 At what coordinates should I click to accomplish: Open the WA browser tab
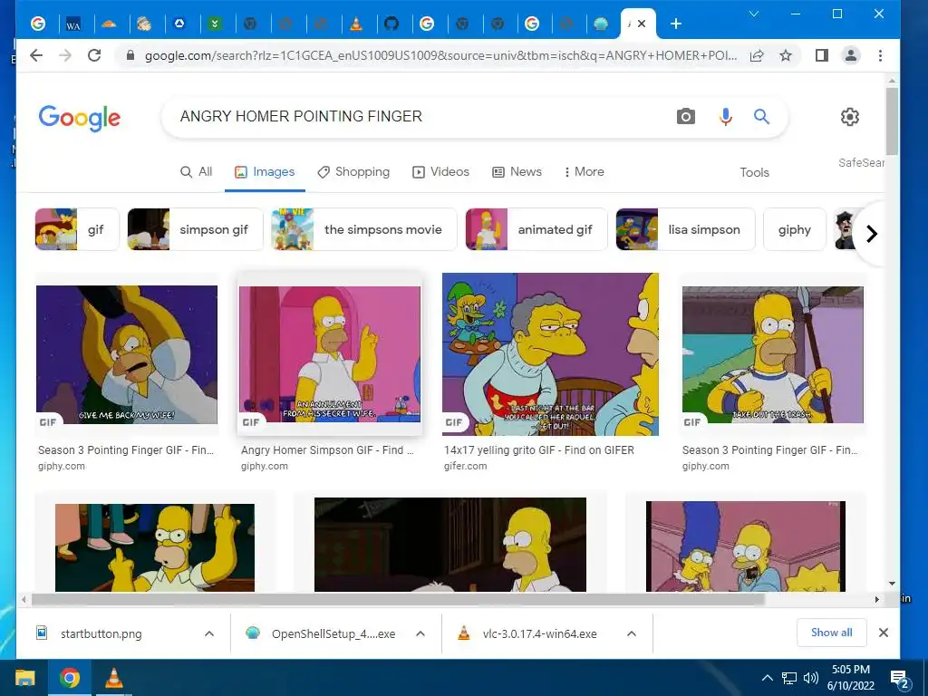73,24
